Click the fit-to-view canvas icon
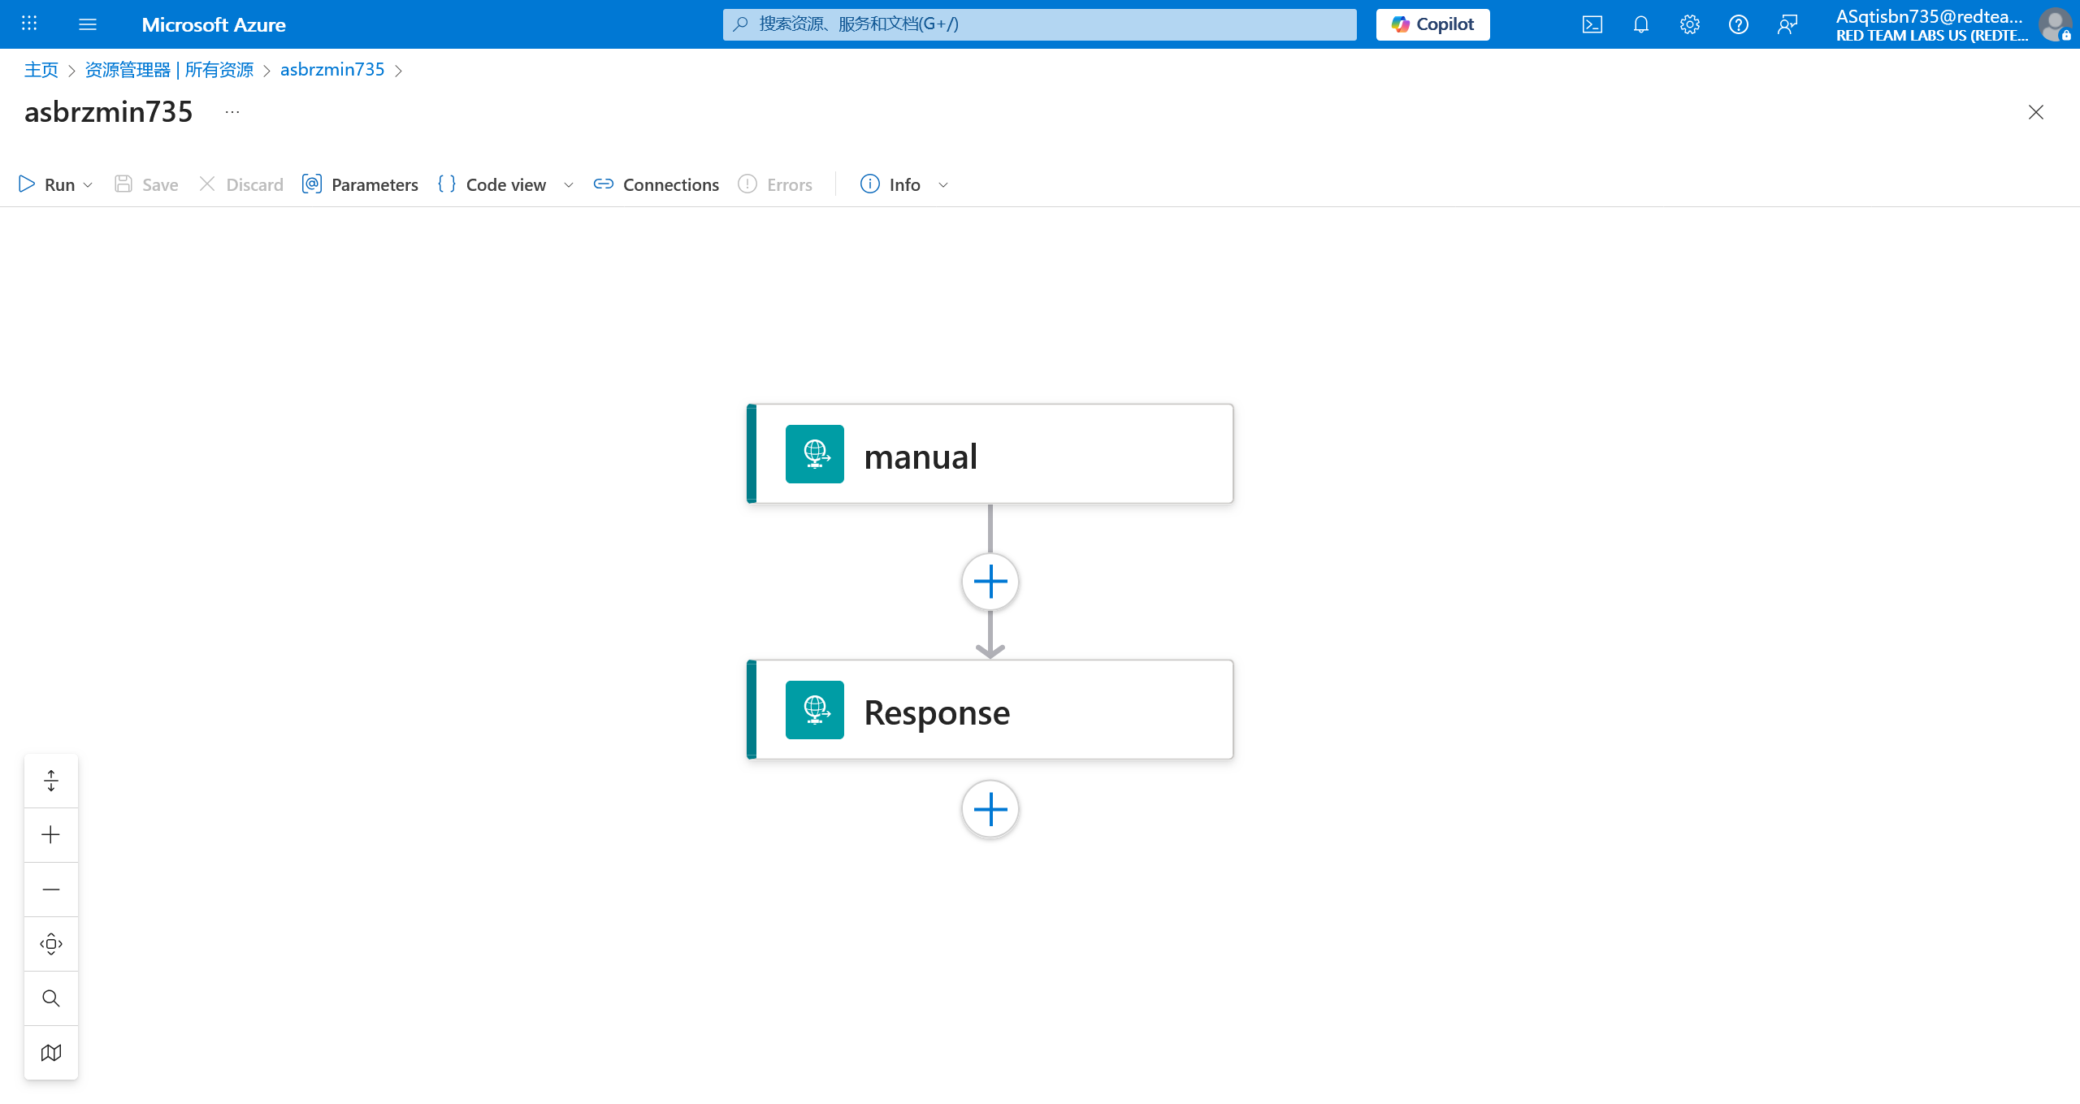The width and height of the screenshot is (2080, 1104). [51, 944]
